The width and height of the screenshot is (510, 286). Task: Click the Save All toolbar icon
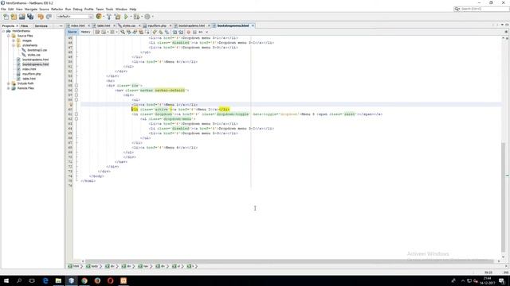[x=30, y=17]
